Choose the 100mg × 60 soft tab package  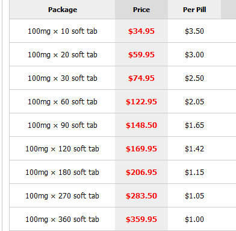(63, 102)
